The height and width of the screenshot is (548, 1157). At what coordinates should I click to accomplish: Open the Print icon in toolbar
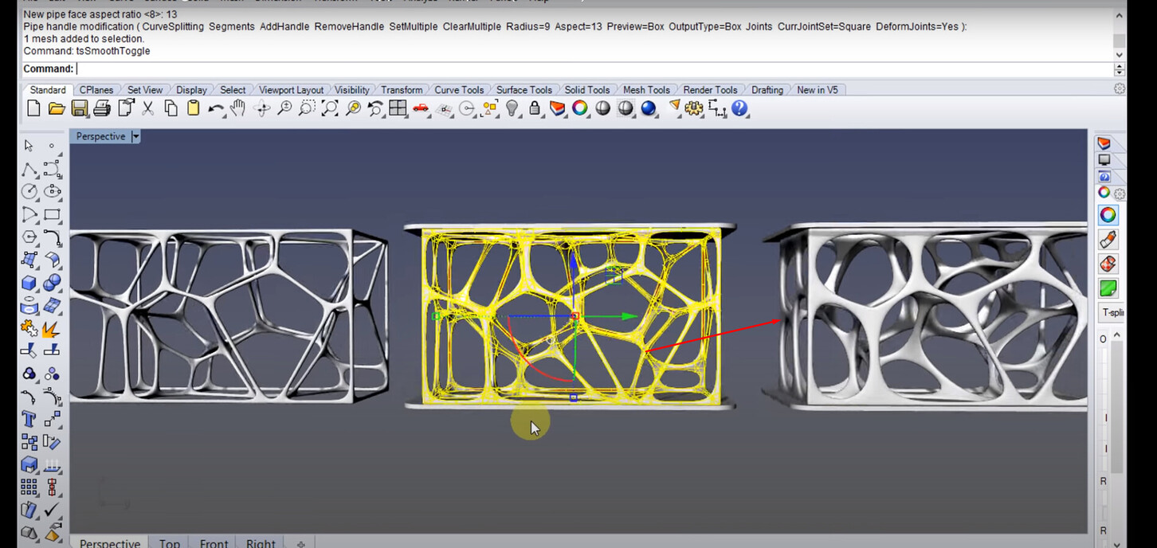point(102,108)
